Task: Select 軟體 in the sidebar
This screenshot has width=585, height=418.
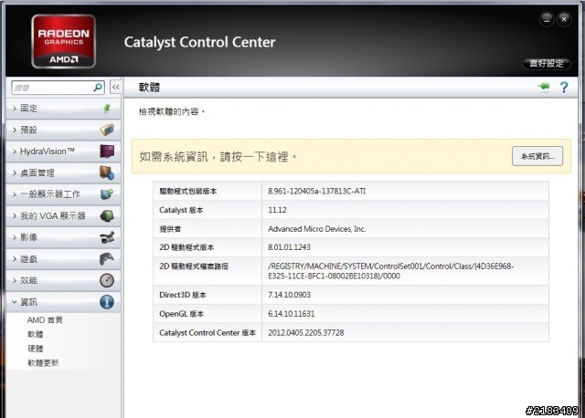Action: coord(36,334)
